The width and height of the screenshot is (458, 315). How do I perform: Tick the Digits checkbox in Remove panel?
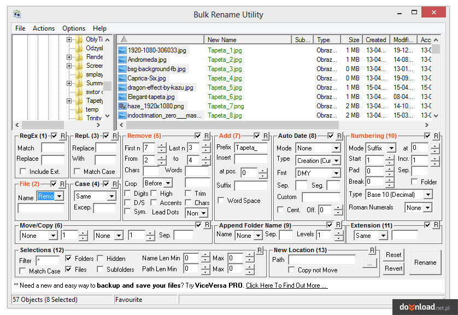click(127, 193)
